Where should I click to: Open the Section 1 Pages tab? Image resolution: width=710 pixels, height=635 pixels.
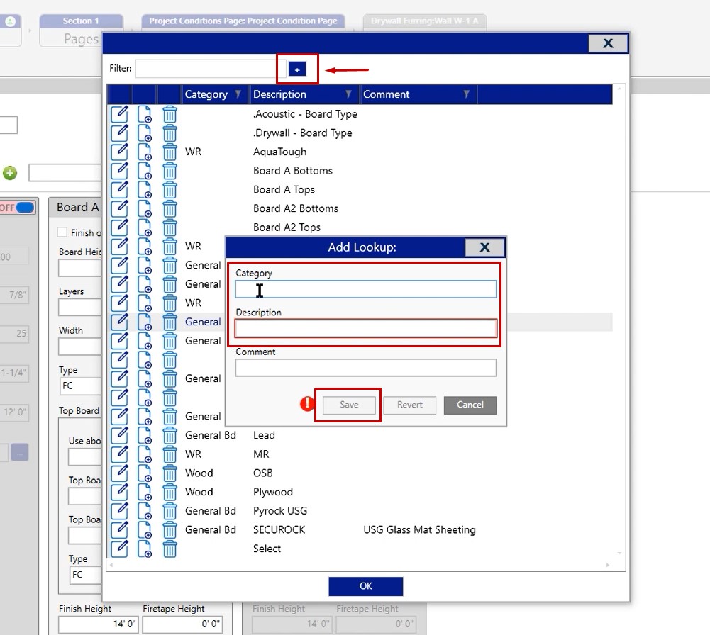[81, 31]
